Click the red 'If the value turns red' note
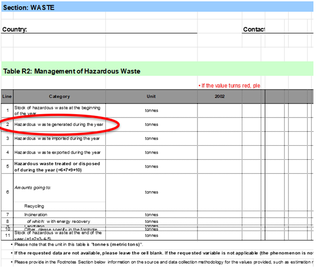The height and width of the screenshot is (268, 322). (229, 86)
